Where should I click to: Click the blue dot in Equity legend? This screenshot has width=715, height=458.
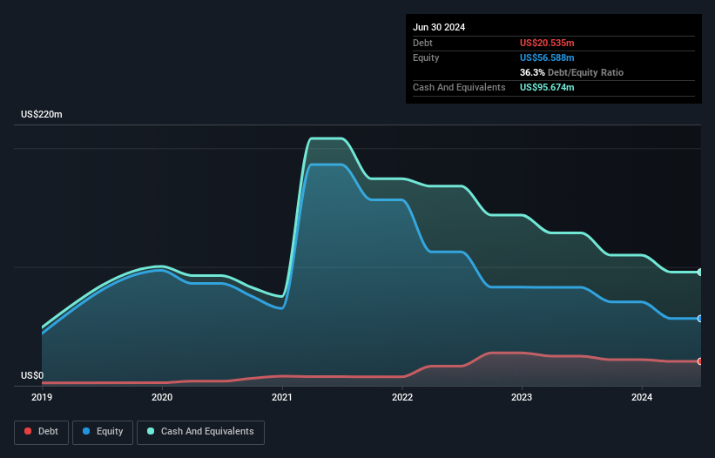pyautogui.click(x=86, y=431)
